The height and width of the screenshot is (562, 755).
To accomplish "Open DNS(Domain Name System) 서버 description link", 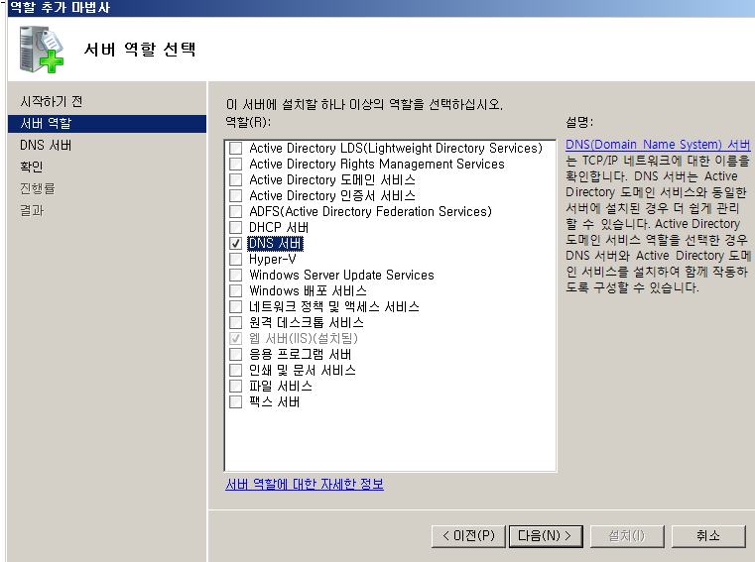I will 658,145.
